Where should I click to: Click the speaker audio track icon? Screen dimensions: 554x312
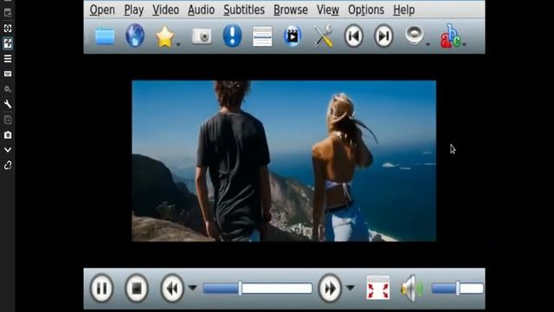414,36
